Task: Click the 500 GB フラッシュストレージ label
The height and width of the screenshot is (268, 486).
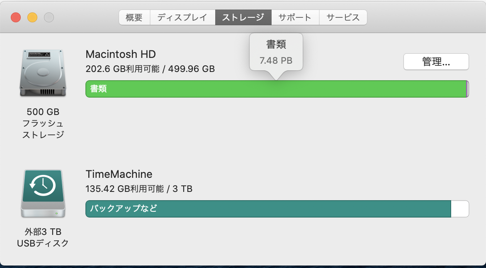Action: point(43,123)
